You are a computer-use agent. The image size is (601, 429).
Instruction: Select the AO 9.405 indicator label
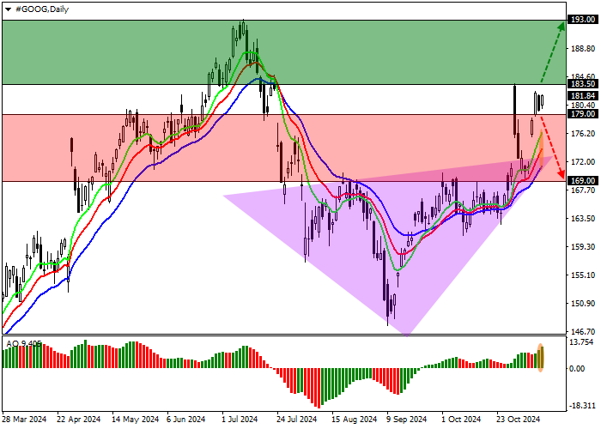pyautogui.click(x=24, y=344)
